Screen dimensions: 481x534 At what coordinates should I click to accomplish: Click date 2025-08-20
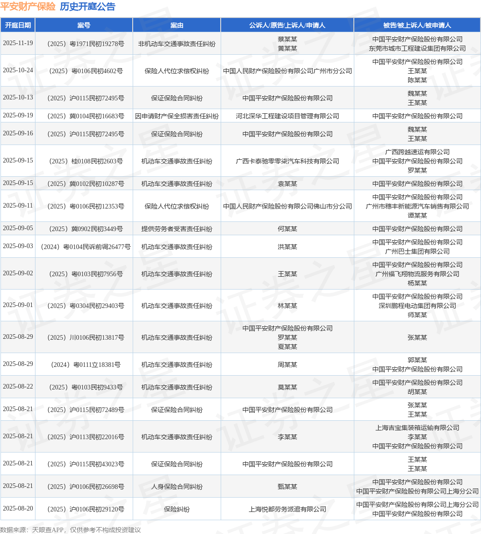[18, 509]
